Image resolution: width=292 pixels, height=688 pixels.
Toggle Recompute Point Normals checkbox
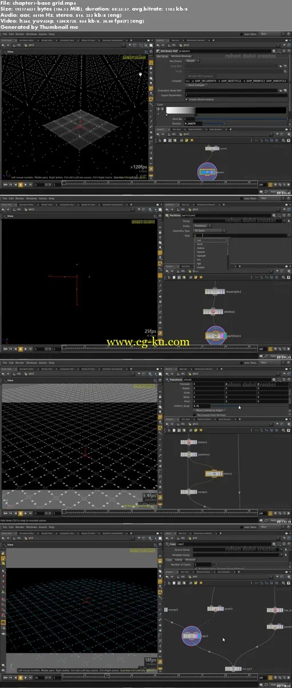(193, 415)
